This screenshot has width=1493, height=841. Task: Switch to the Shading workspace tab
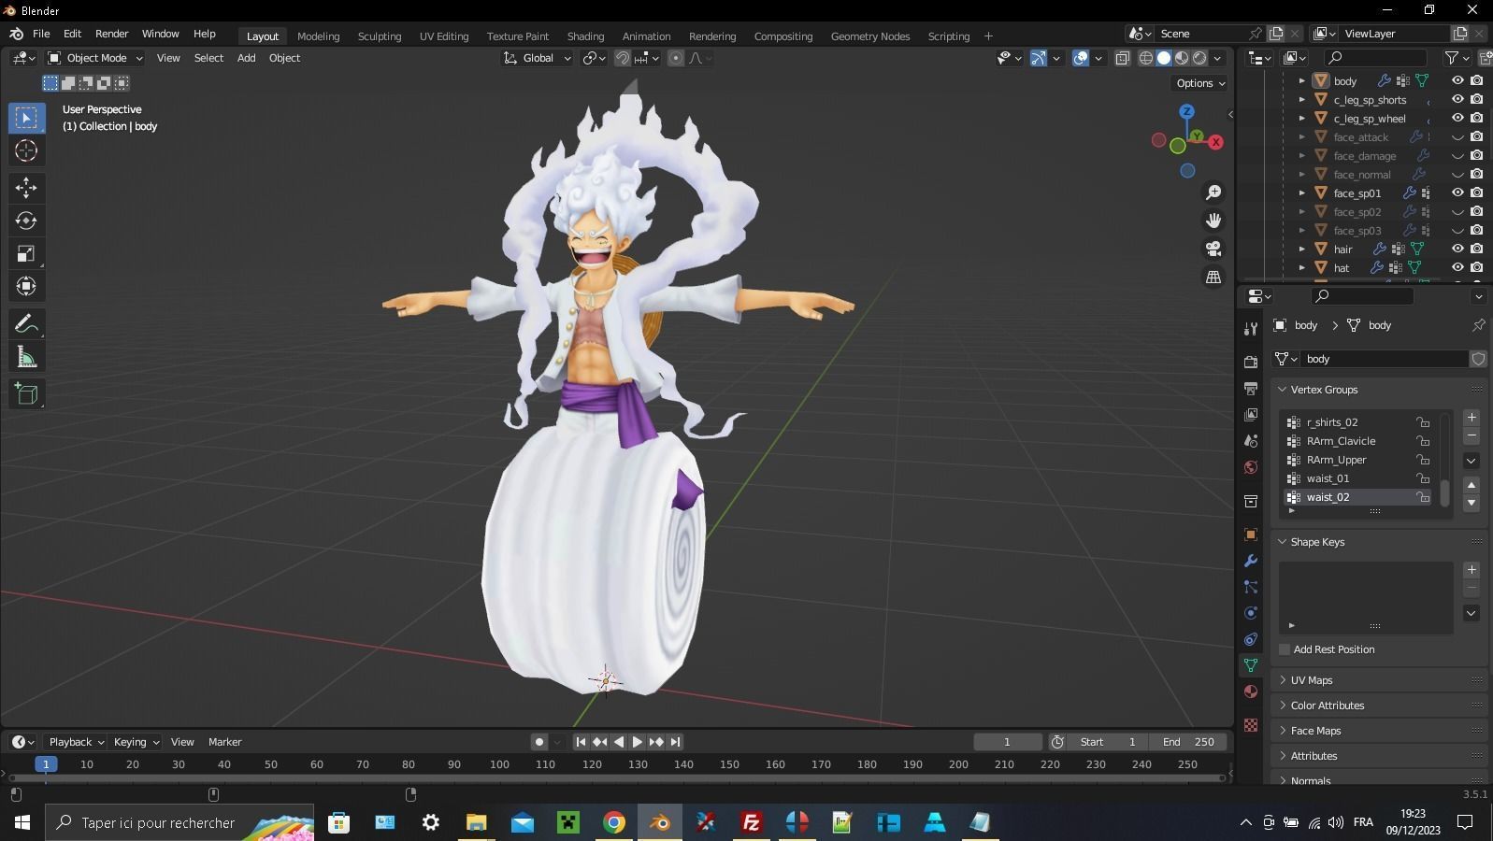[x=585, y=36]
